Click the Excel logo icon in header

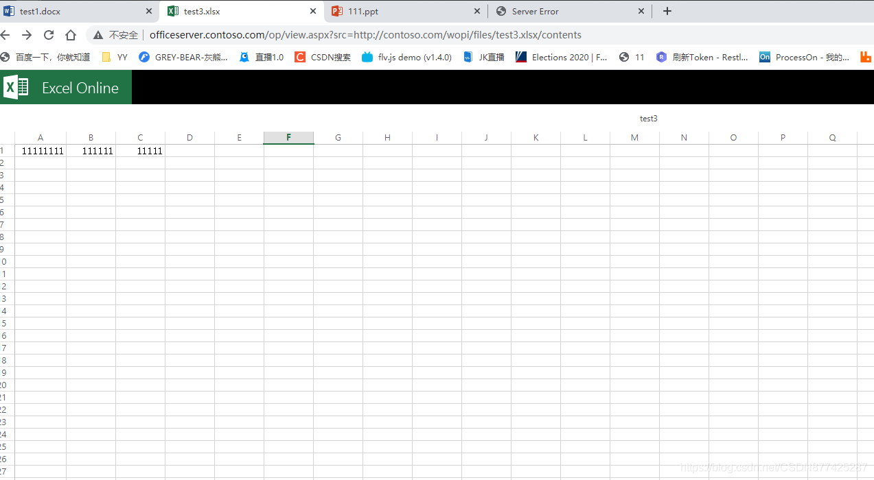coord(16,87)
